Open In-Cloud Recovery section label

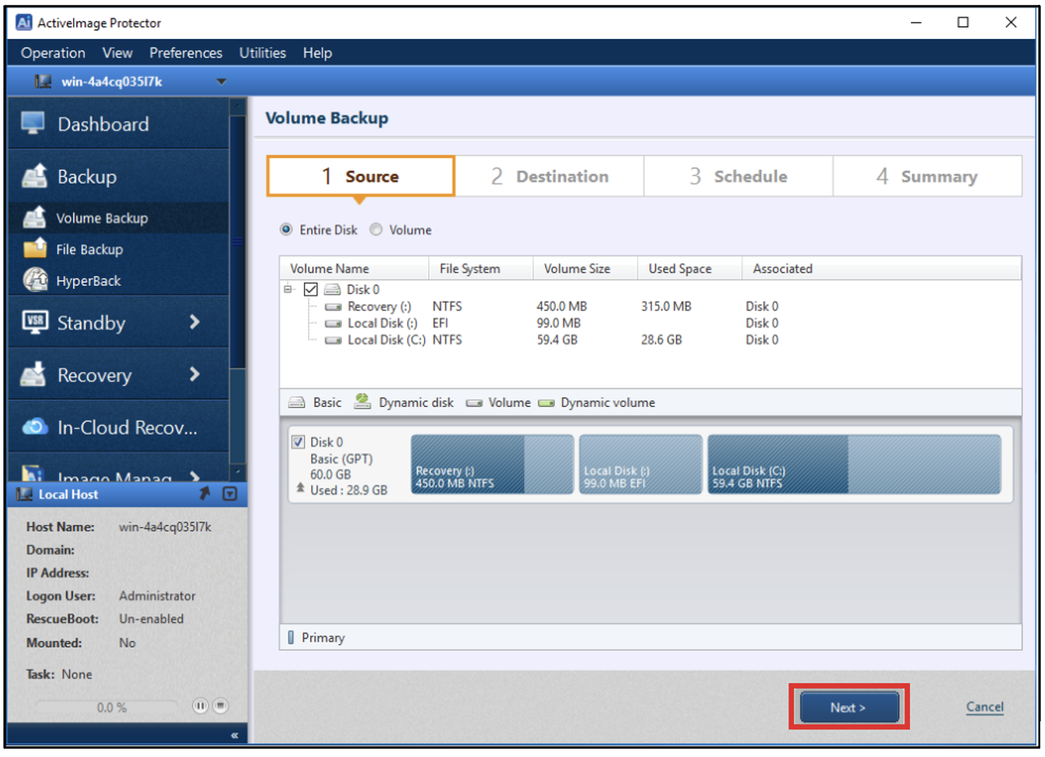tap(128, 427)
